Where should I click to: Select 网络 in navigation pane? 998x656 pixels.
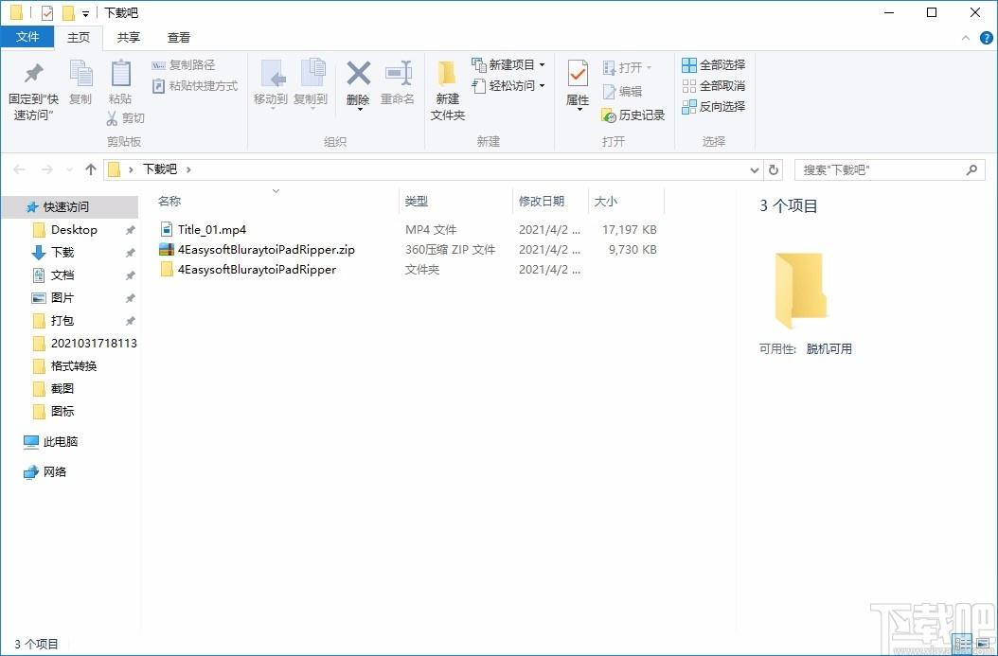point(55,472)
